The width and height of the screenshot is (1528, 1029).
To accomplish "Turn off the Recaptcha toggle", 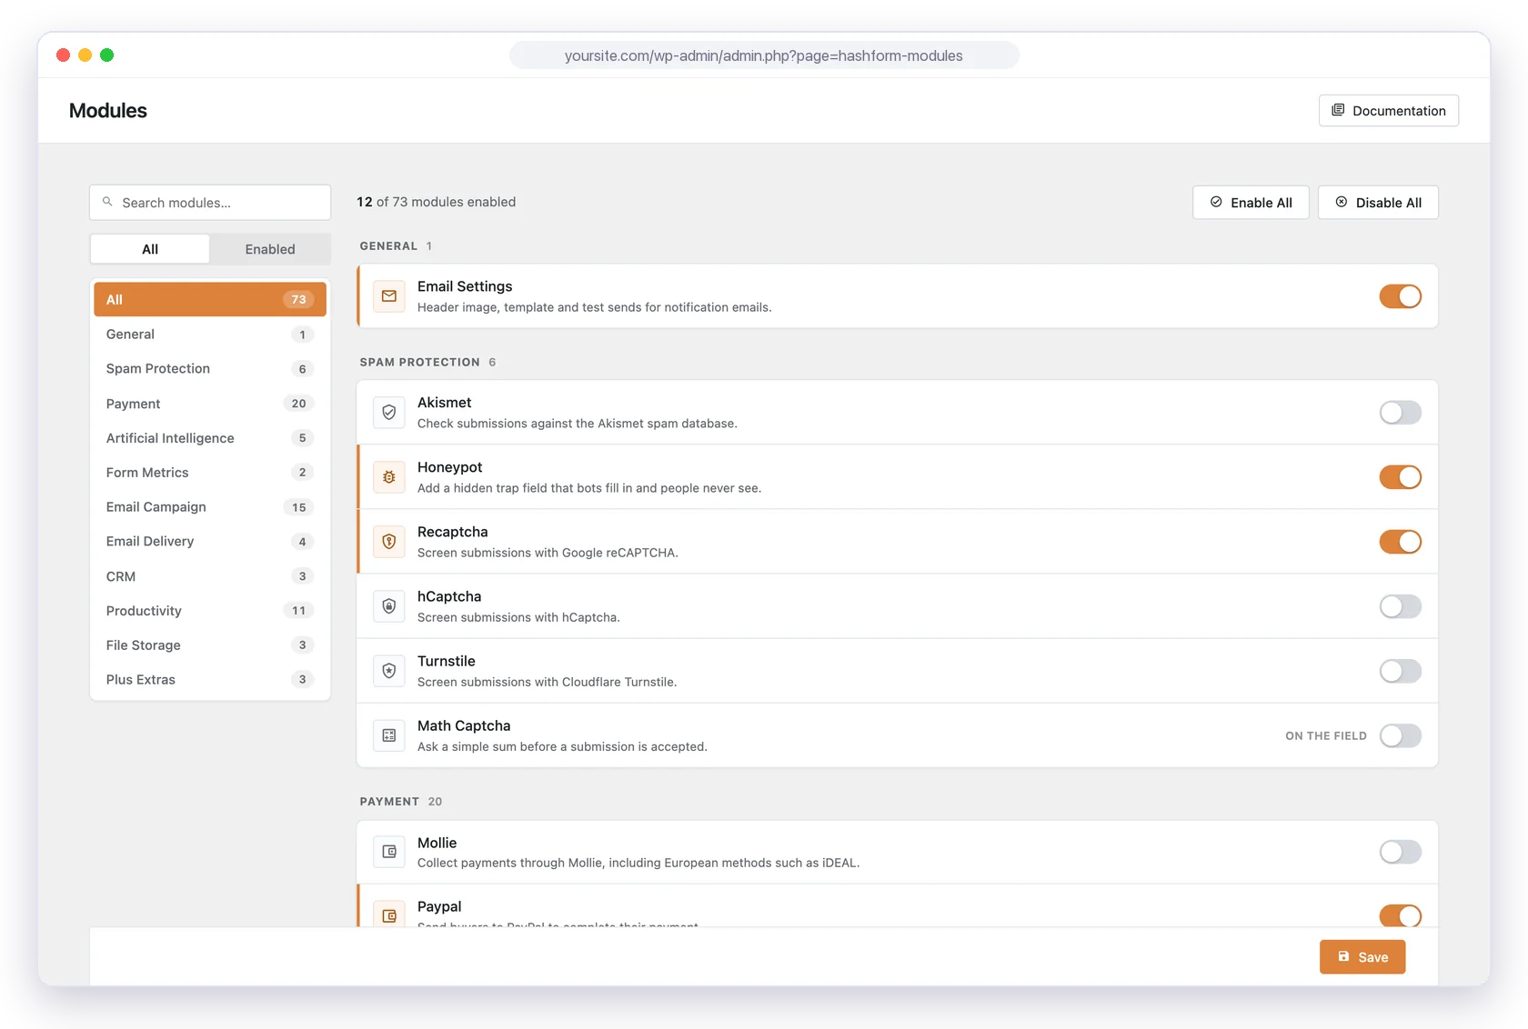I will coord(1400,542).
